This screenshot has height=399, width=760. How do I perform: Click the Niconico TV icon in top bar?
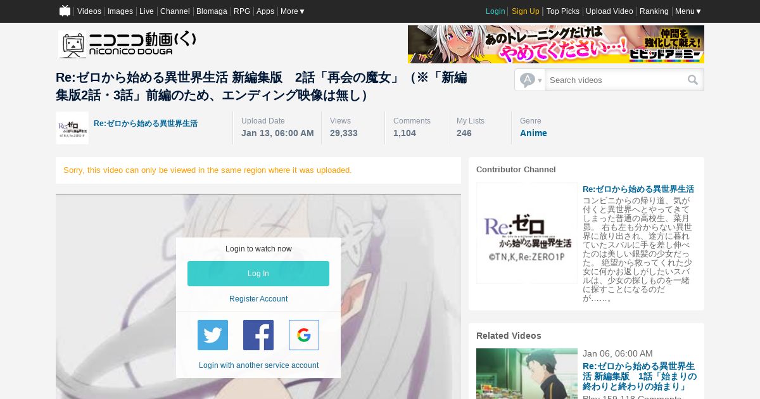point(65,11)
